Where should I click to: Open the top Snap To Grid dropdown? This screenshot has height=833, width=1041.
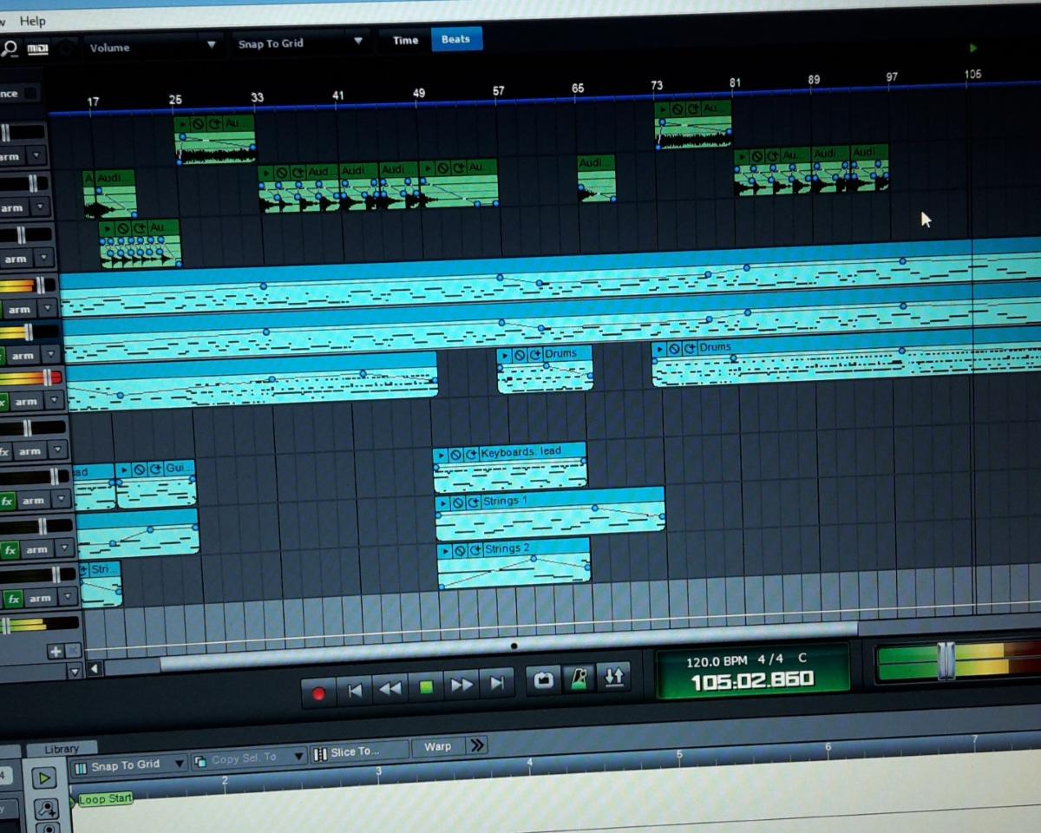[x=358, y=42]
